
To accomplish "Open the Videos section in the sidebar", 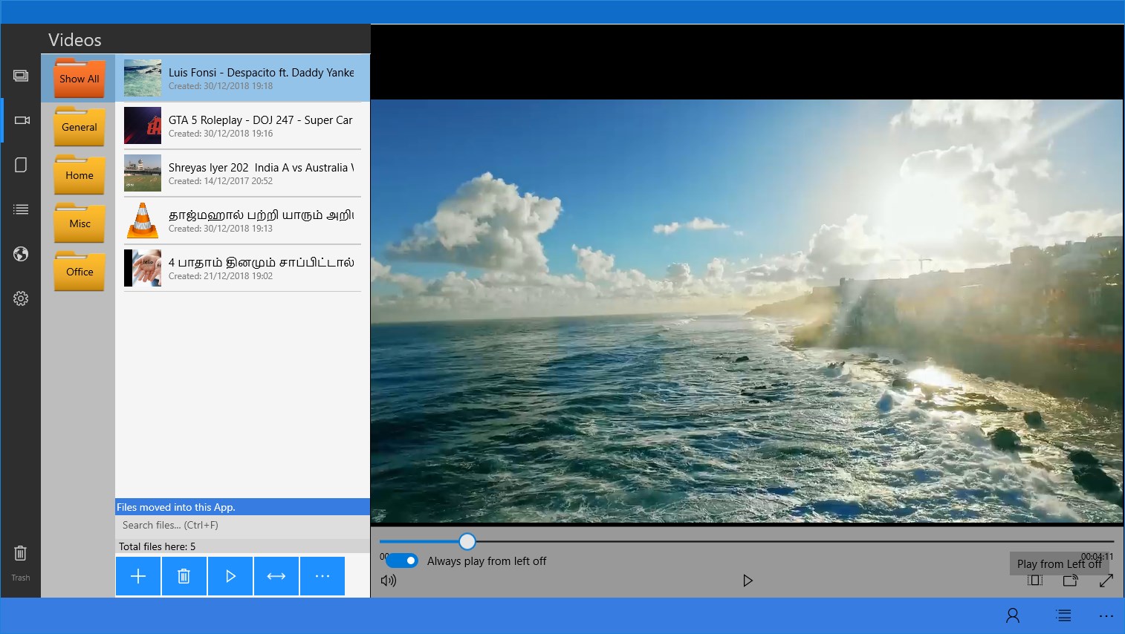I will click(x=22, y=120).
